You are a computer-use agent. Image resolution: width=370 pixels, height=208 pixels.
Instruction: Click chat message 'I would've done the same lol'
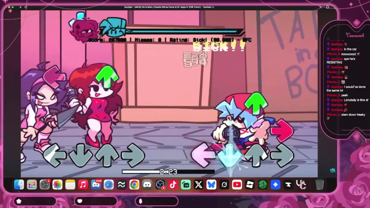(x=346, y=89)
